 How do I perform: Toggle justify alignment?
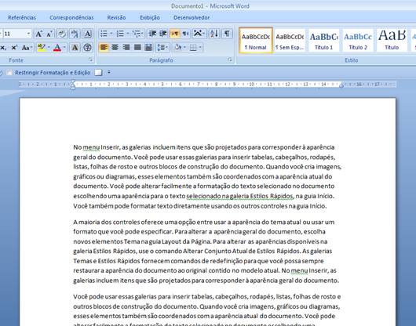[x=137, y=48]
